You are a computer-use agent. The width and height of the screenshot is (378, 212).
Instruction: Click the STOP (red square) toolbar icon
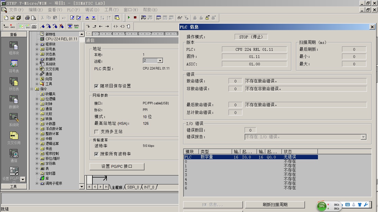(x=135, y=18)
